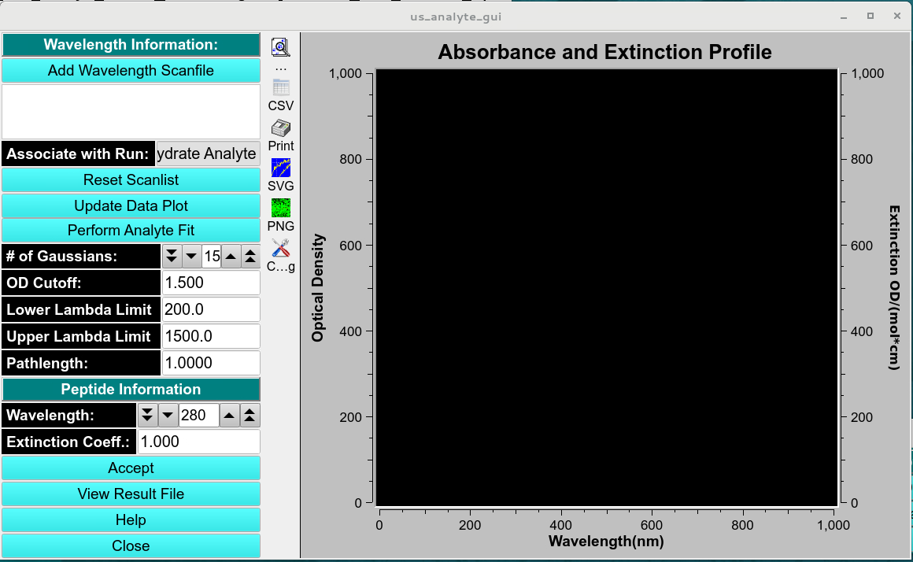Click the Associate with Run analyte field

click(207, 153)
